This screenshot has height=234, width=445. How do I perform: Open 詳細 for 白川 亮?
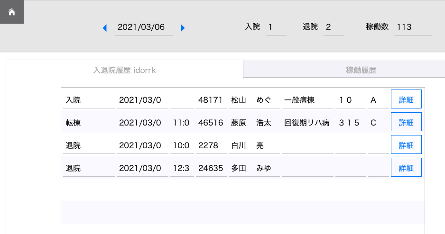click(x=406, y=144)
